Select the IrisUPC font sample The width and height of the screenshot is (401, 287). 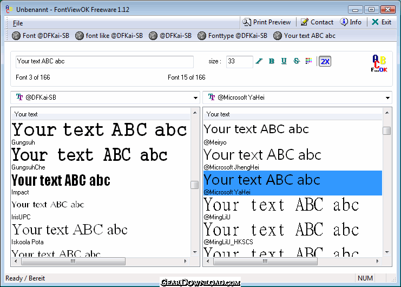click(101, 208)
